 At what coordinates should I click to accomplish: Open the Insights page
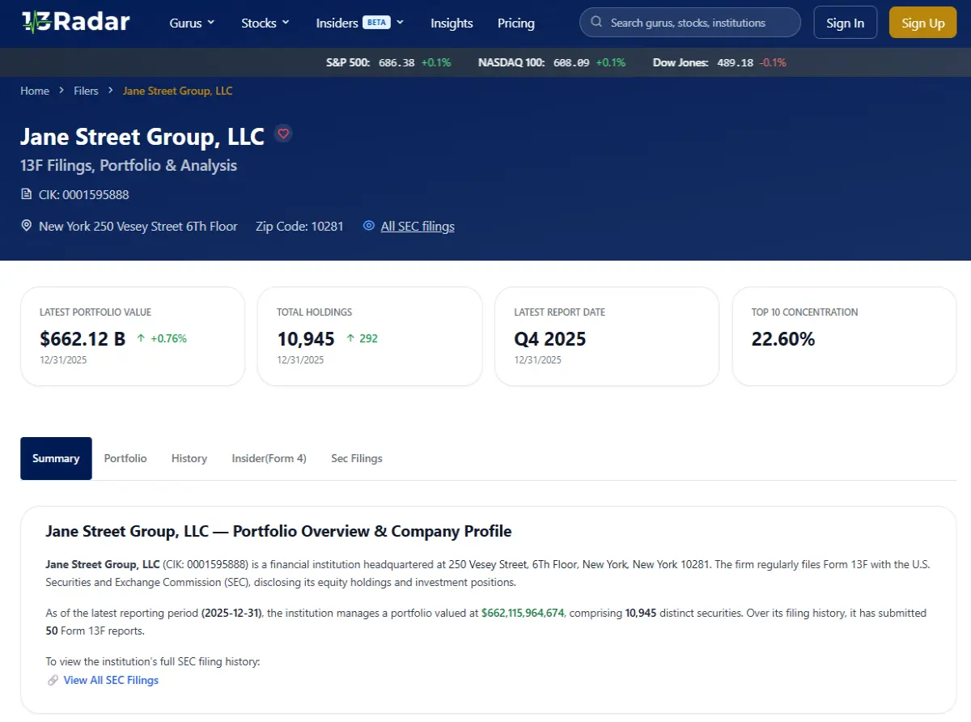452,23
